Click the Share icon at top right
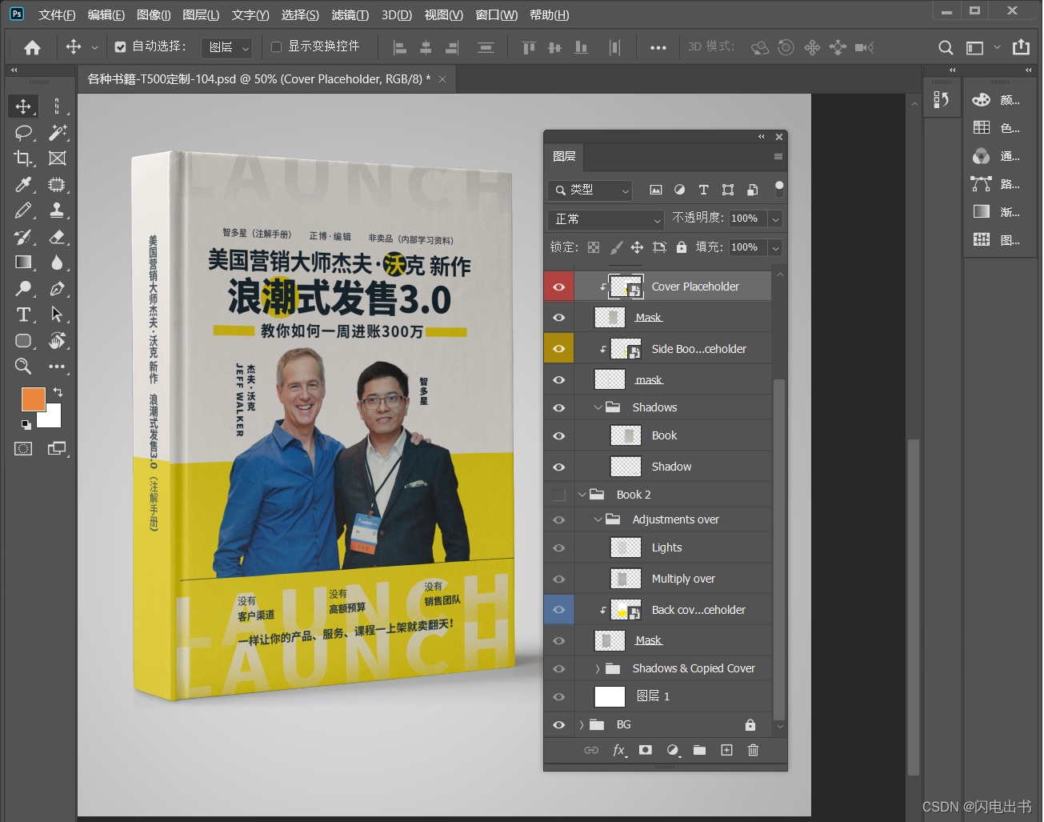Screen dimensions: 1044x822 click(1022, 47)
